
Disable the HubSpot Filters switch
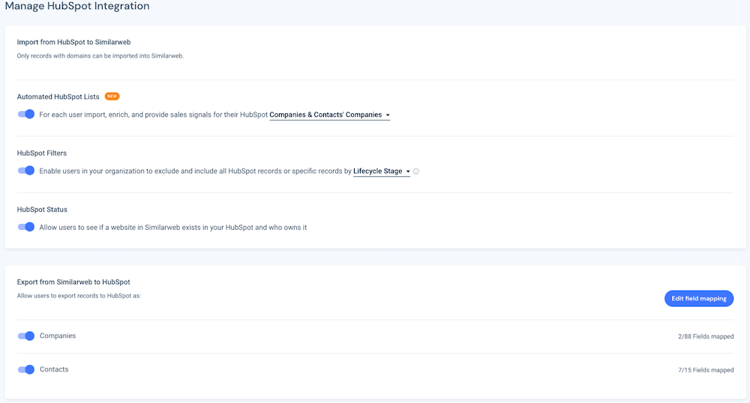[25, 171]
